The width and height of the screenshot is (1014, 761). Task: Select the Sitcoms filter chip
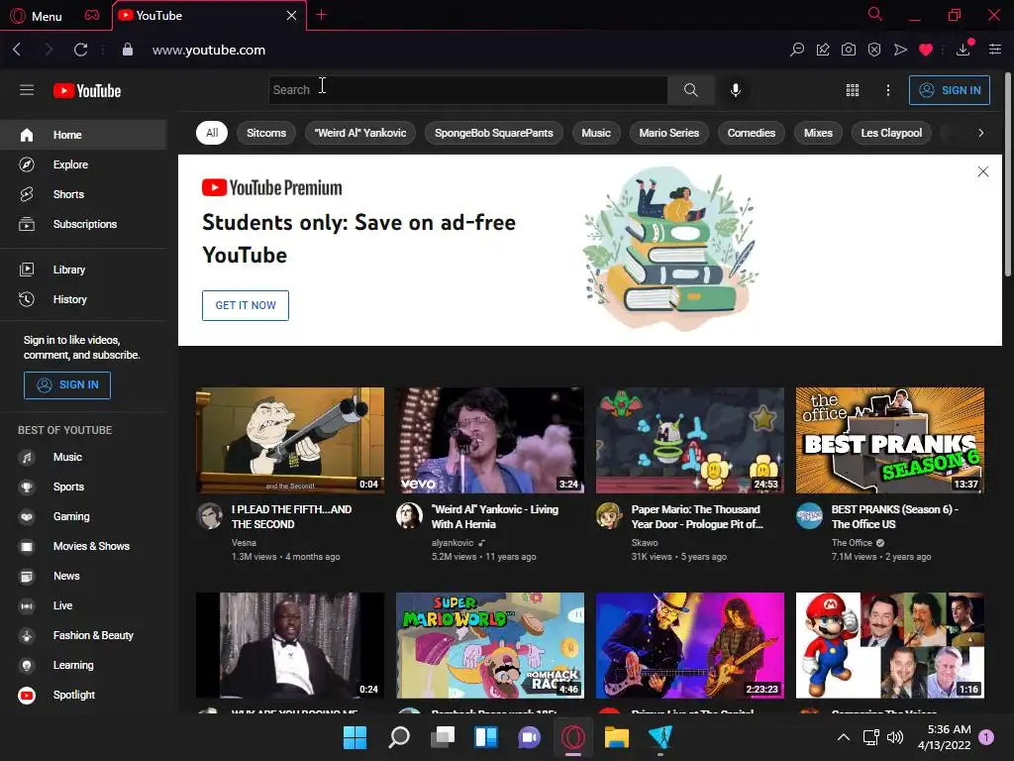pyautogui.click(x=265, y=133)
